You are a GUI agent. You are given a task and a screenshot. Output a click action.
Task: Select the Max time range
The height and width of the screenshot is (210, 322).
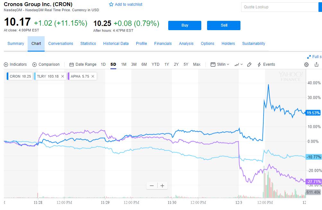pos(197,64)
